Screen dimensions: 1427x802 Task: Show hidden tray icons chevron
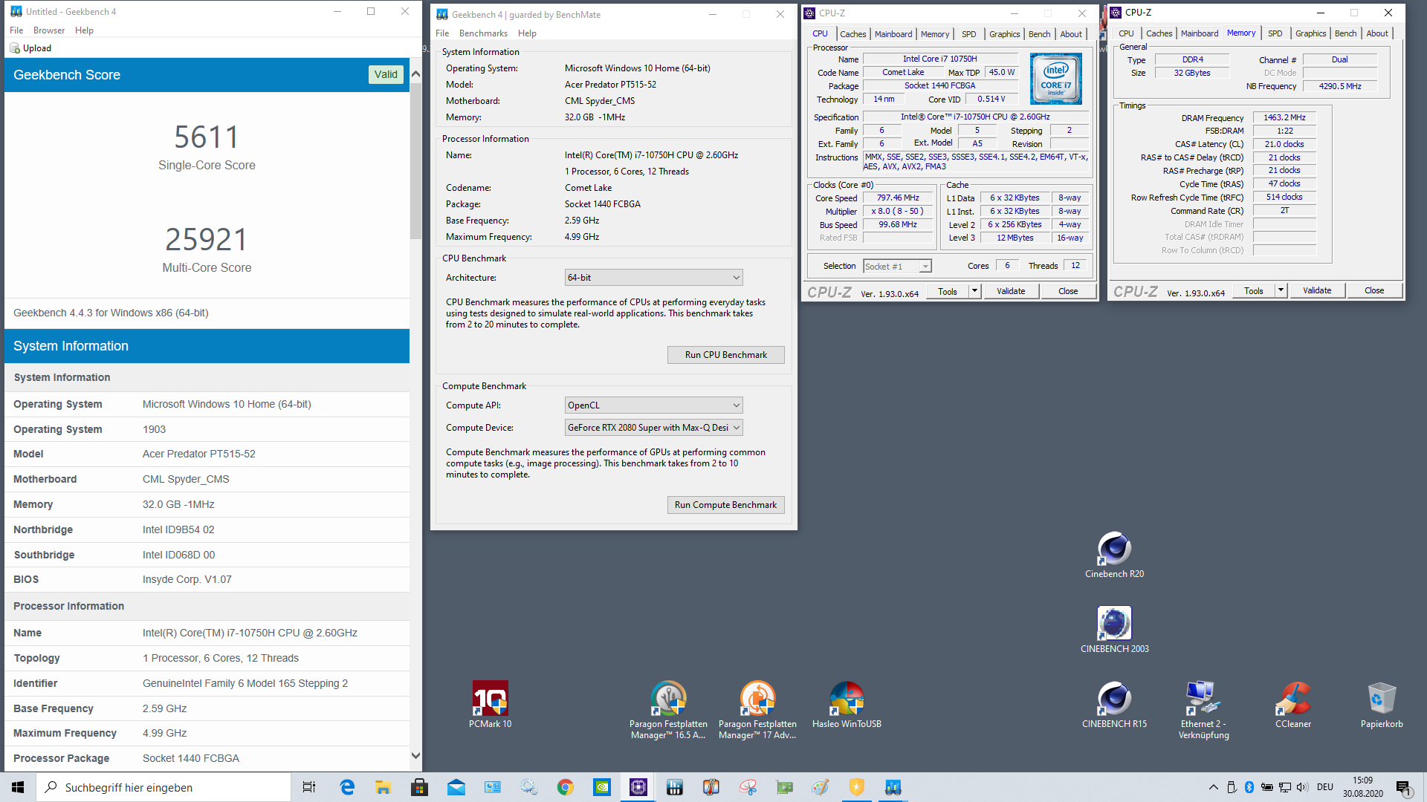tap(1214, 787)
